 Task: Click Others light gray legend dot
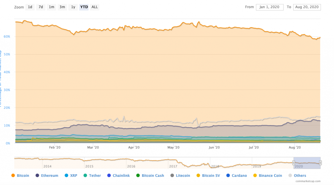290,176
